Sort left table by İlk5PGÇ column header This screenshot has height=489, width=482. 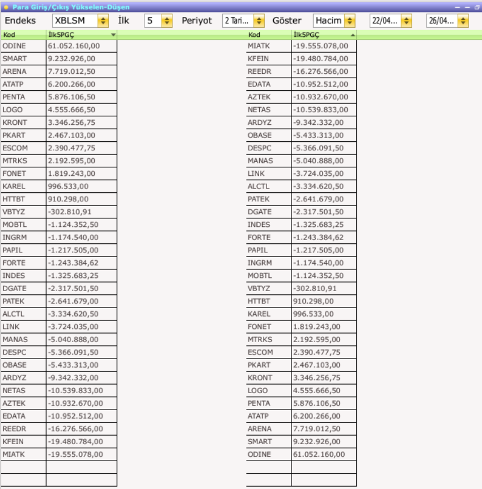81,35
